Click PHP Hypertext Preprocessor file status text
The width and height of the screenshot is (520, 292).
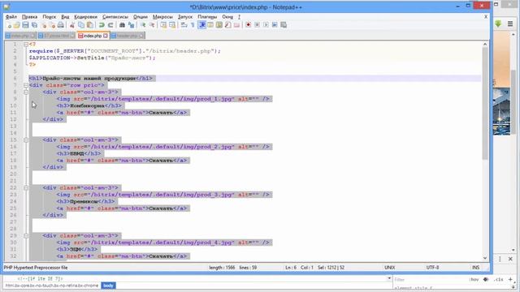[36, 268]
